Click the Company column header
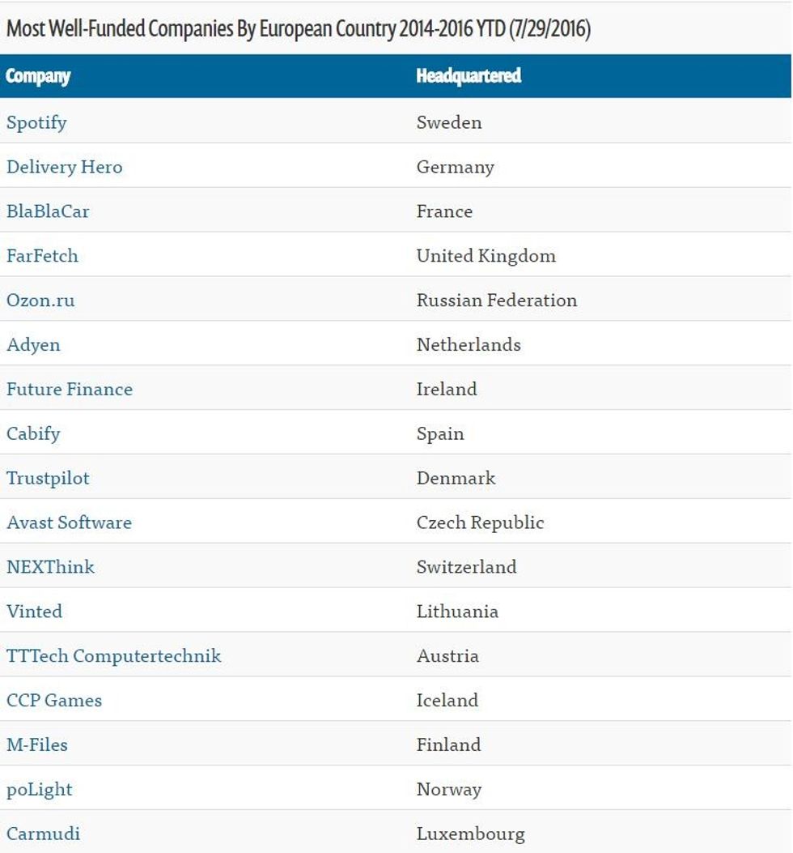The image size is (793, 853). coord(38,76)
